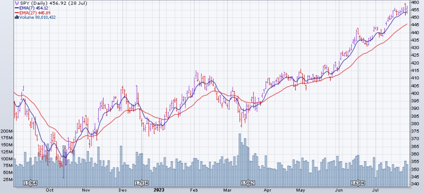Viewport: 424px width, 193px height.
Task: Select the blue EMA(7) legend line swatch
Action: (x=17, y=8)
